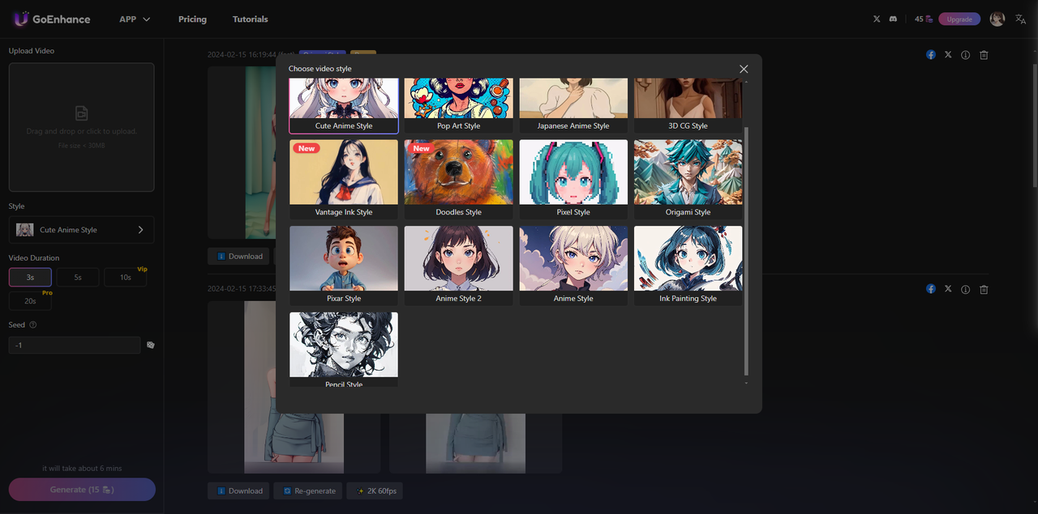Choose the 10s Vip duration option

click(125, 278)
